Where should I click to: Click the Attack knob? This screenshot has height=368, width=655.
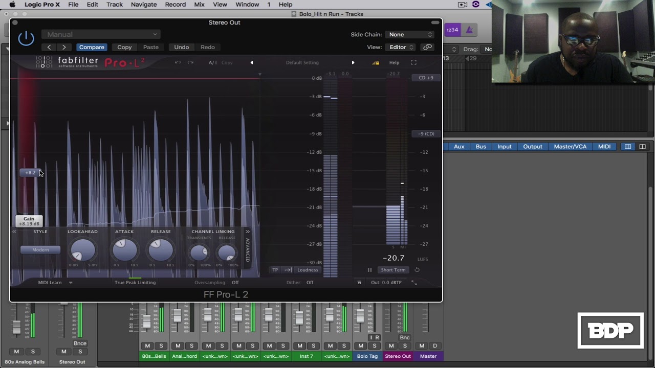coord(124,249)
